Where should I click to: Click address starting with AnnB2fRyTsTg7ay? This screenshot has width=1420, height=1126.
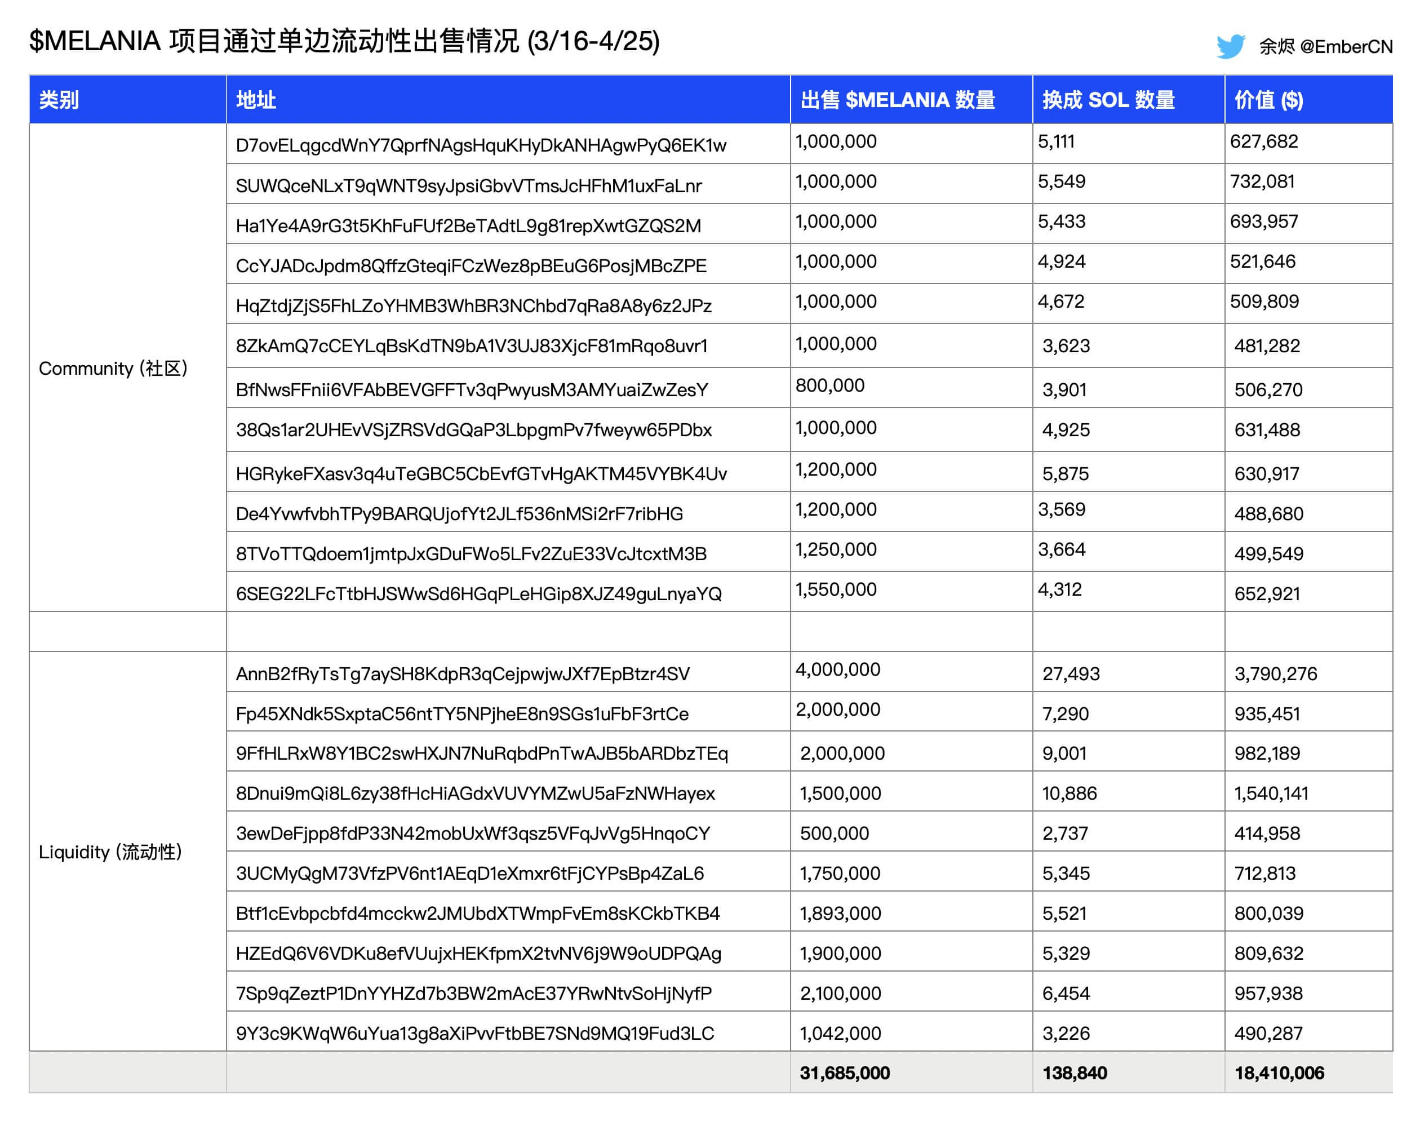coord(463,673)
